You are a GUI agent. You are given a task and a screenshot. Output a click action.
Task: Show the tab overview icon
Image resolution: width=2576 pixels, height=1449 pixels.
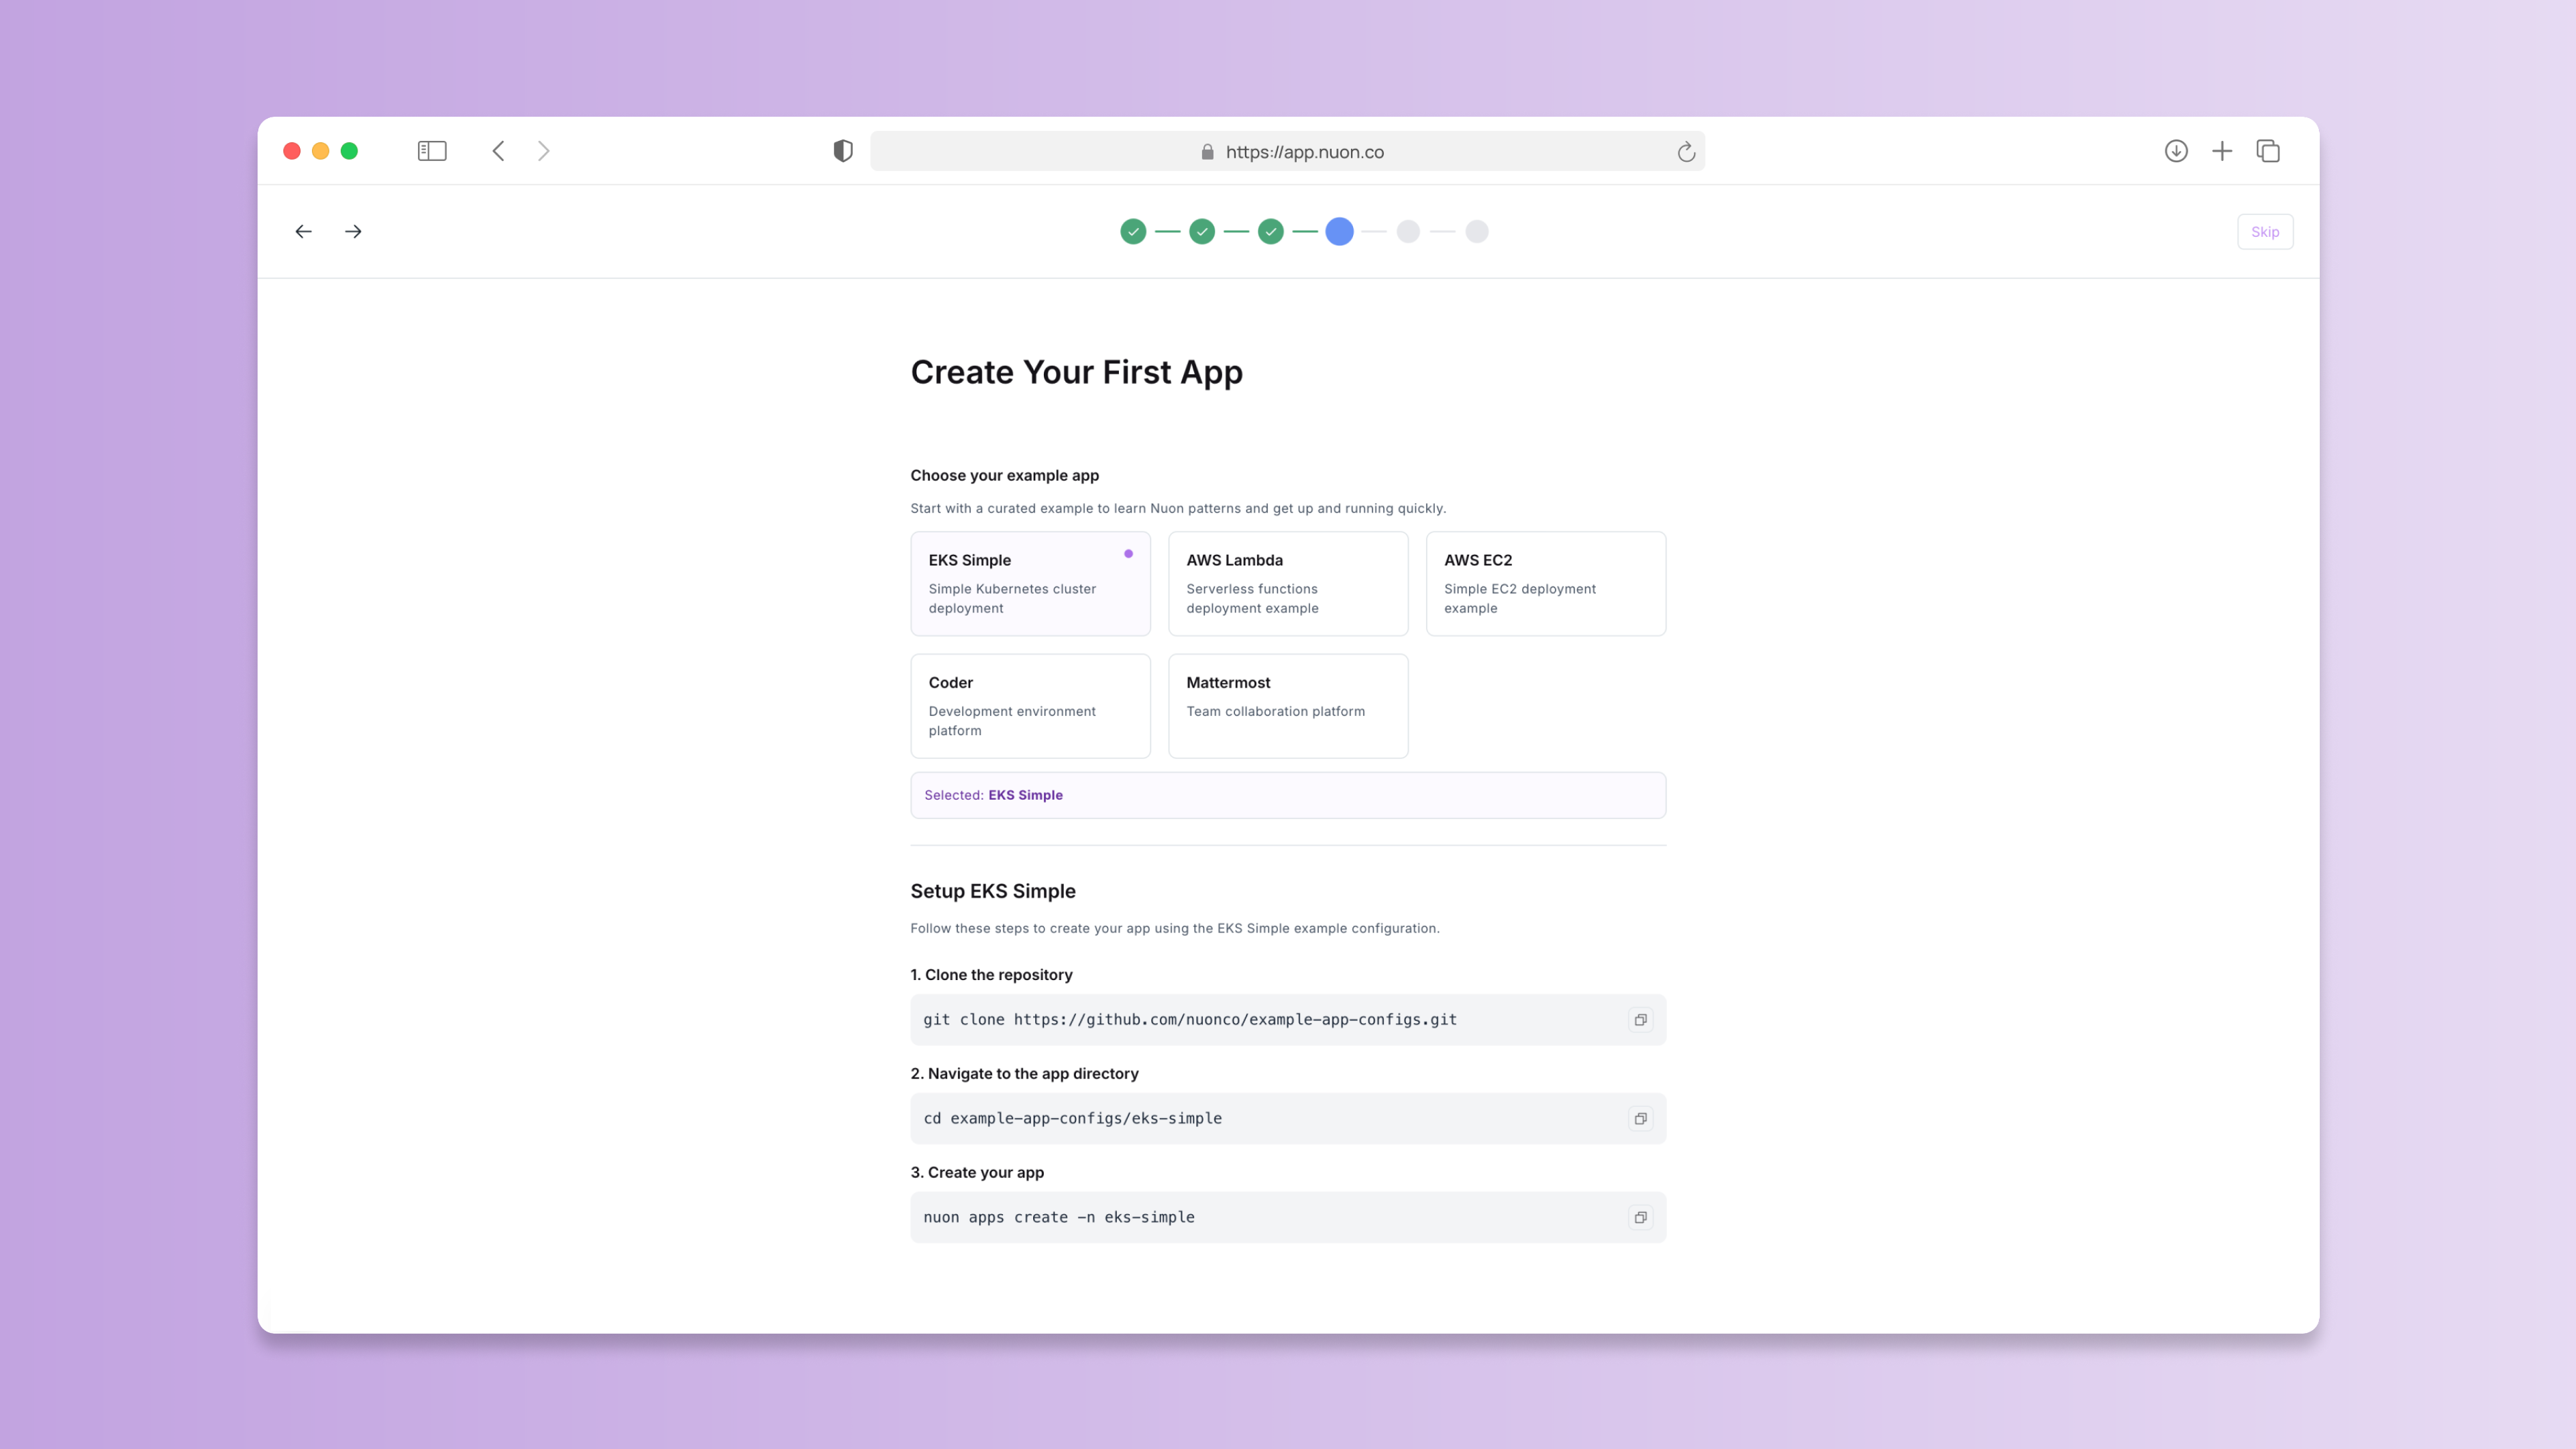[2268, 151]
